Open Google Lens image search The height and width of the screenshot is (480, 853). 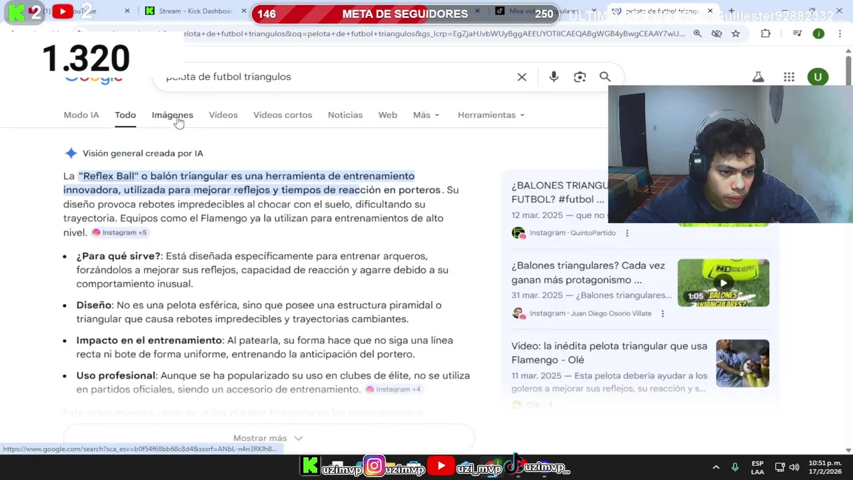(x=580, y=77)
